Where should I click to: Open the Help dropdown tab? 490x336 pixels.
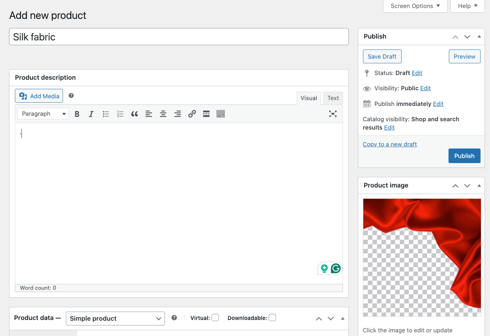tap(468, 6)
